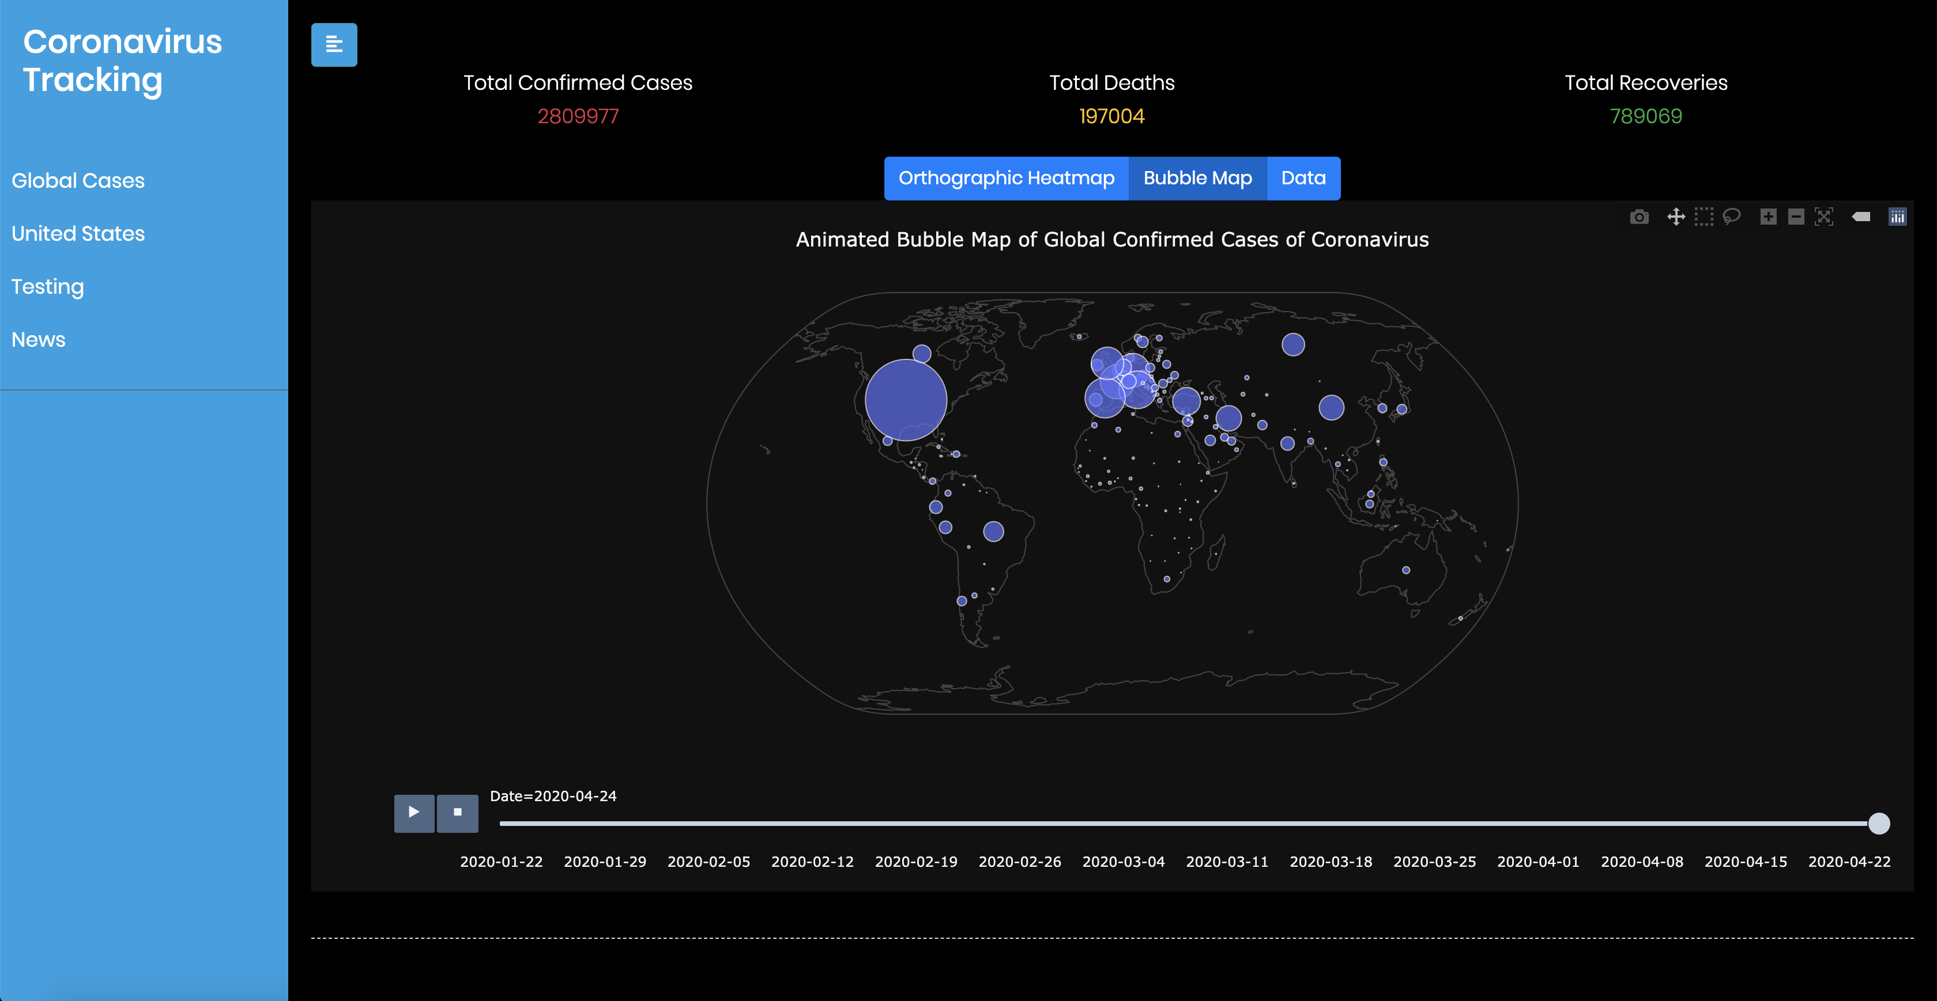The height and width of the screenshot is (1001, 1937).
Task: Reset the map view
Action: pos(1824,217)
